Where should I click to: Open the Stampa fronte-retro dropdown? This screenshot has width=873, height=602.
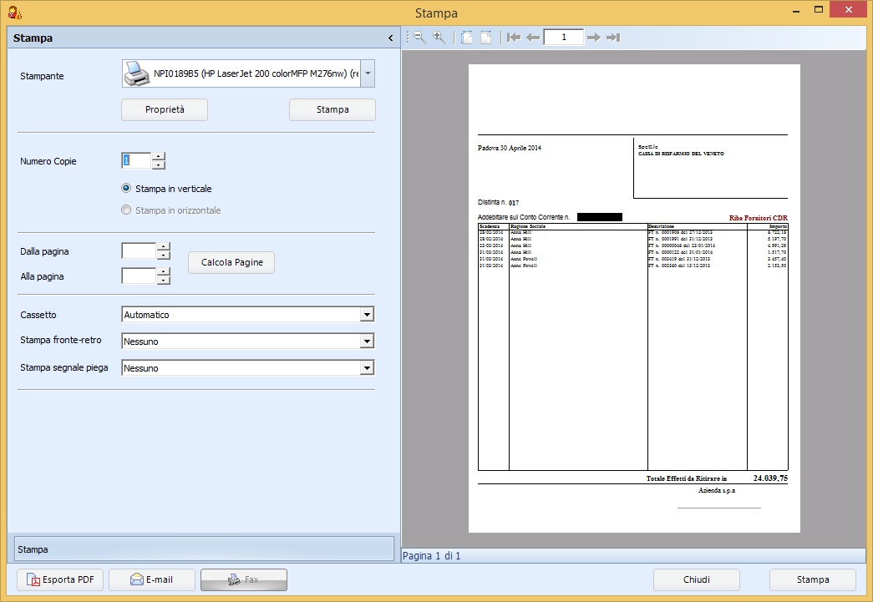(x=366, y=341)
